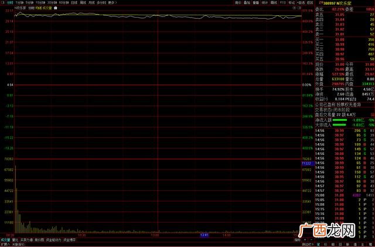Expand the 更多 more periods menu

click(x=112, y=2)
